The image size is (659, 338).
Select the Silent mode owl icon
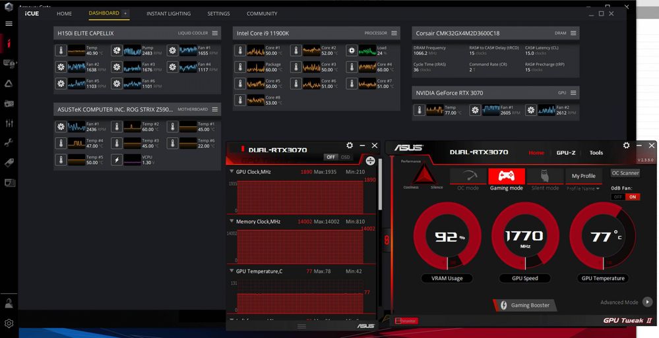[x=545, y=177]
